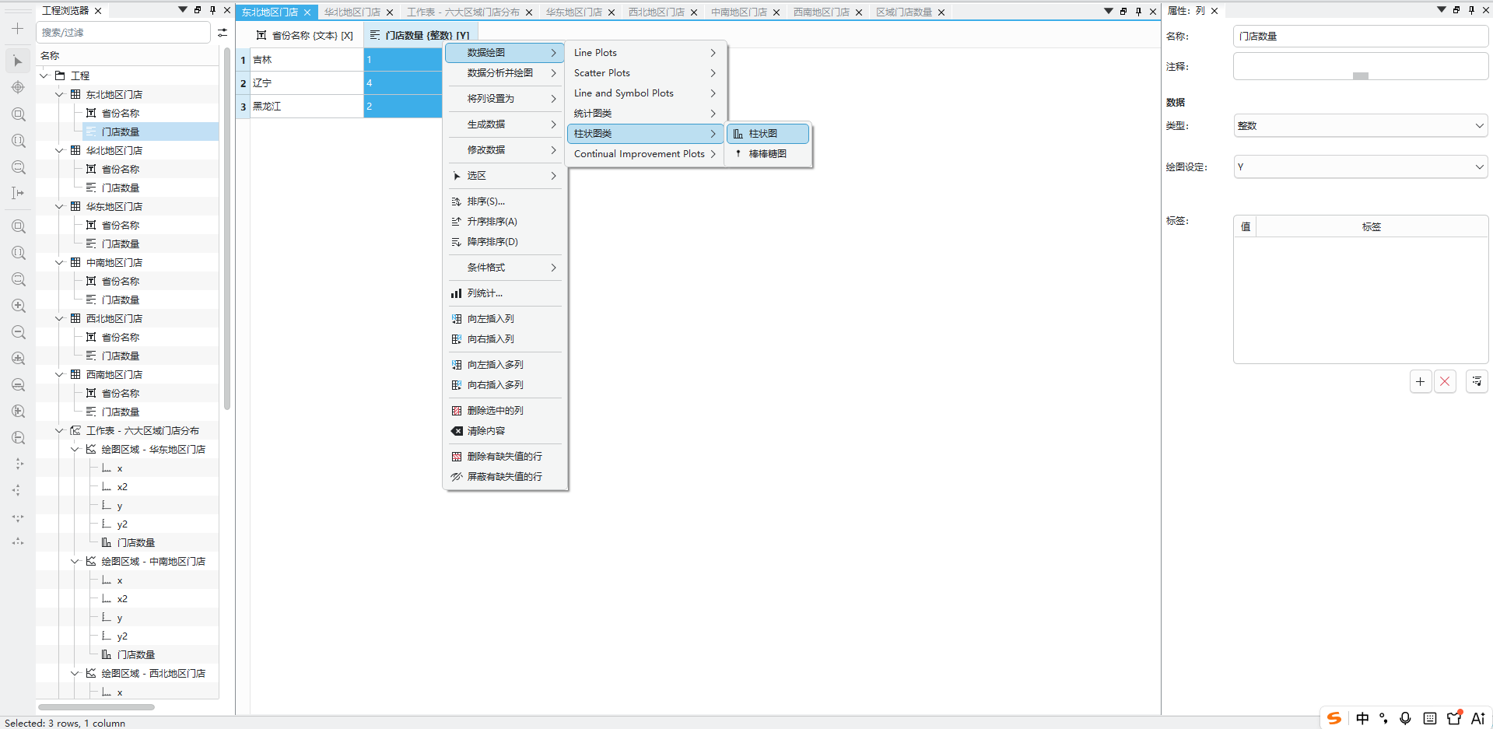Screen dimensions: 1493x729
Task: Open the 生成数据 submenu
Action: point(506,124)
